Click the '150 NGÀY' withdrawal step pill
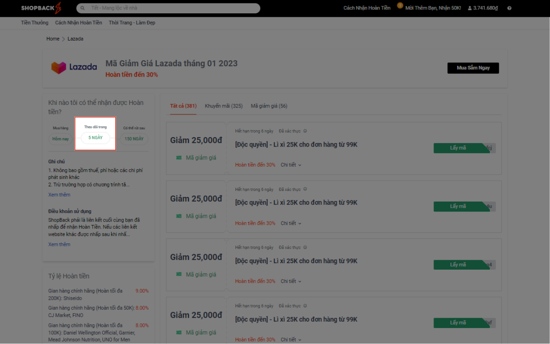Screen dimensions: 550x344 pyautogui.click(x=134, y=139)
